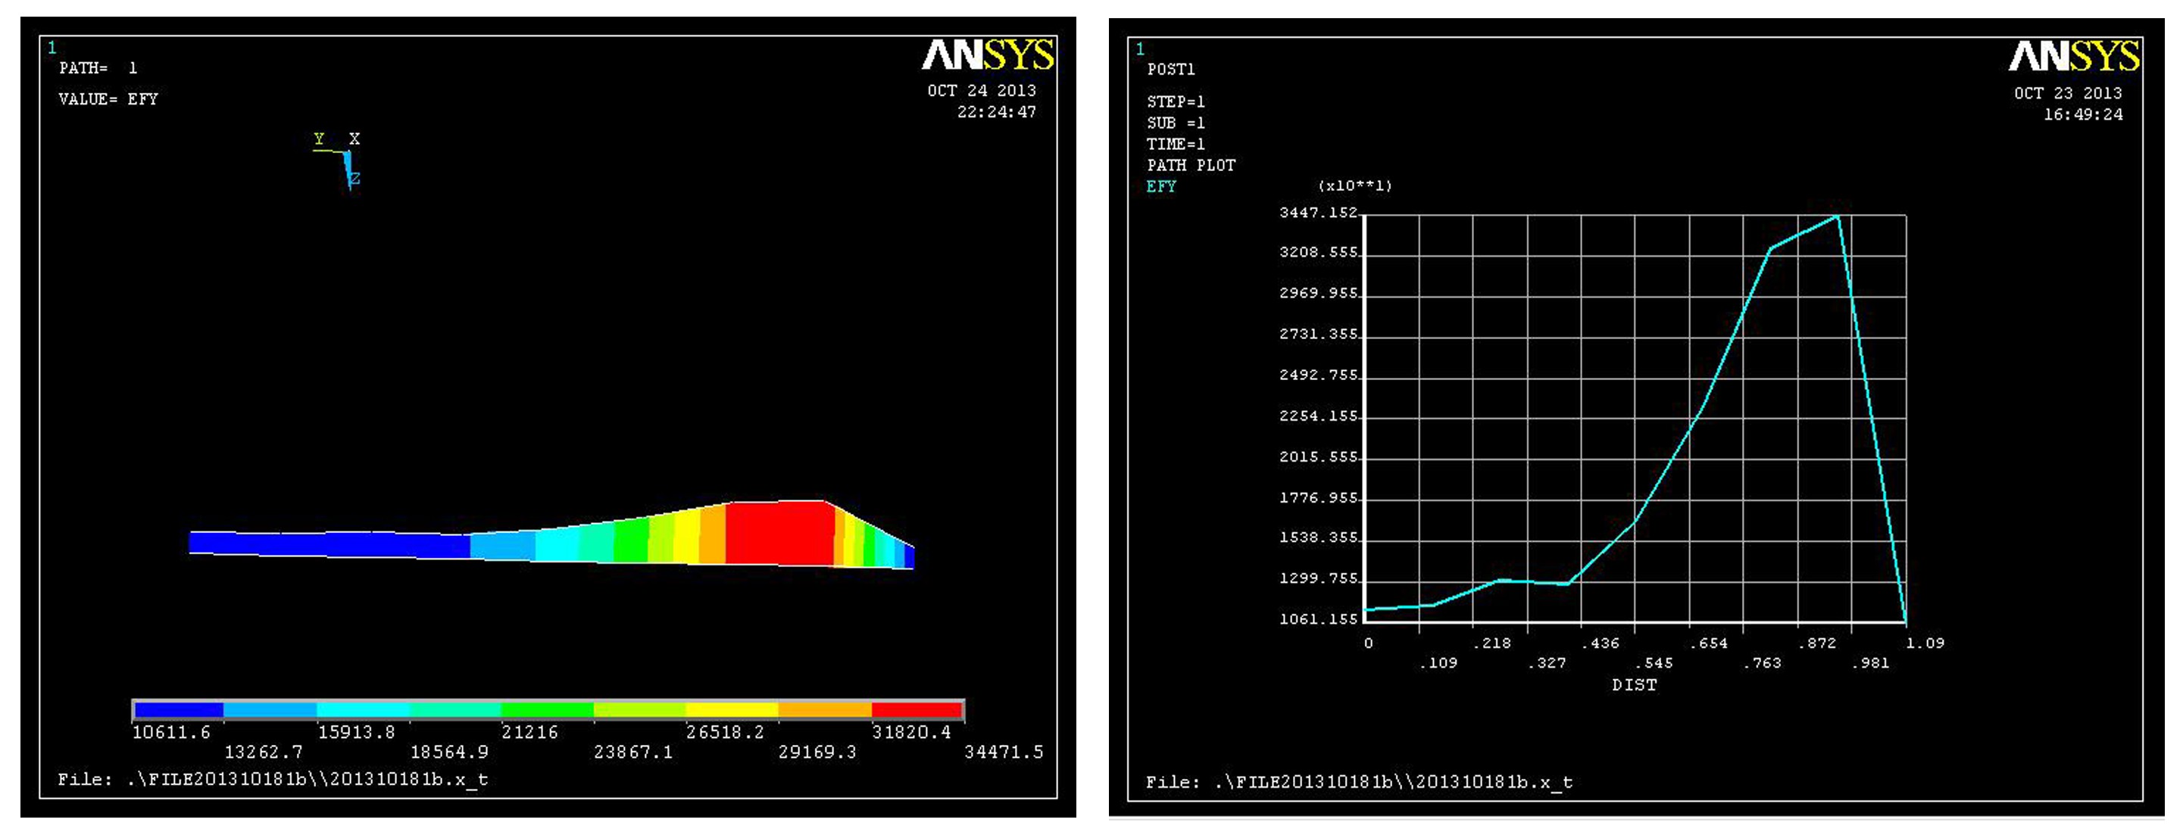Image resolution: width=2183 pixels, height=835 pixels.
Task: Click y-axis value '2731.355'
Action: pos(1319,335)
